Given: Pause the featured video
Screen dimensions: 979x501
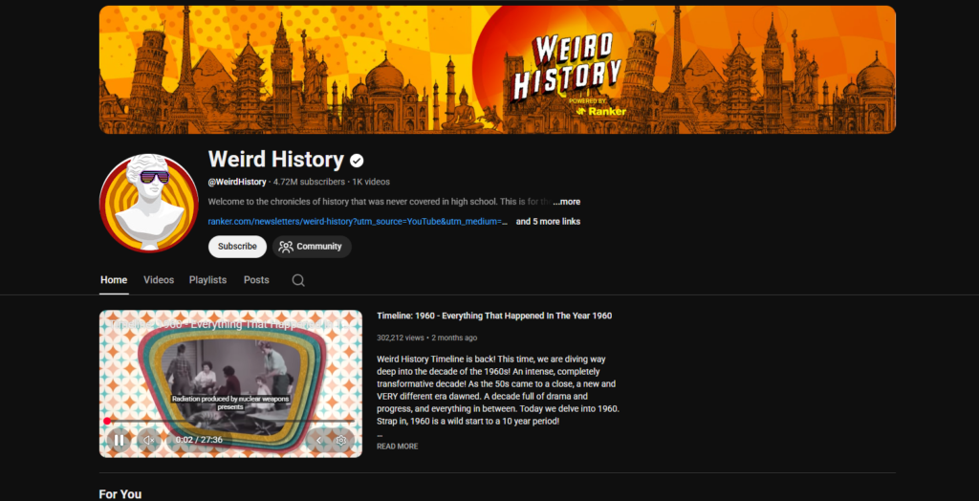Looking at the screenshot, I should point(119,441).
